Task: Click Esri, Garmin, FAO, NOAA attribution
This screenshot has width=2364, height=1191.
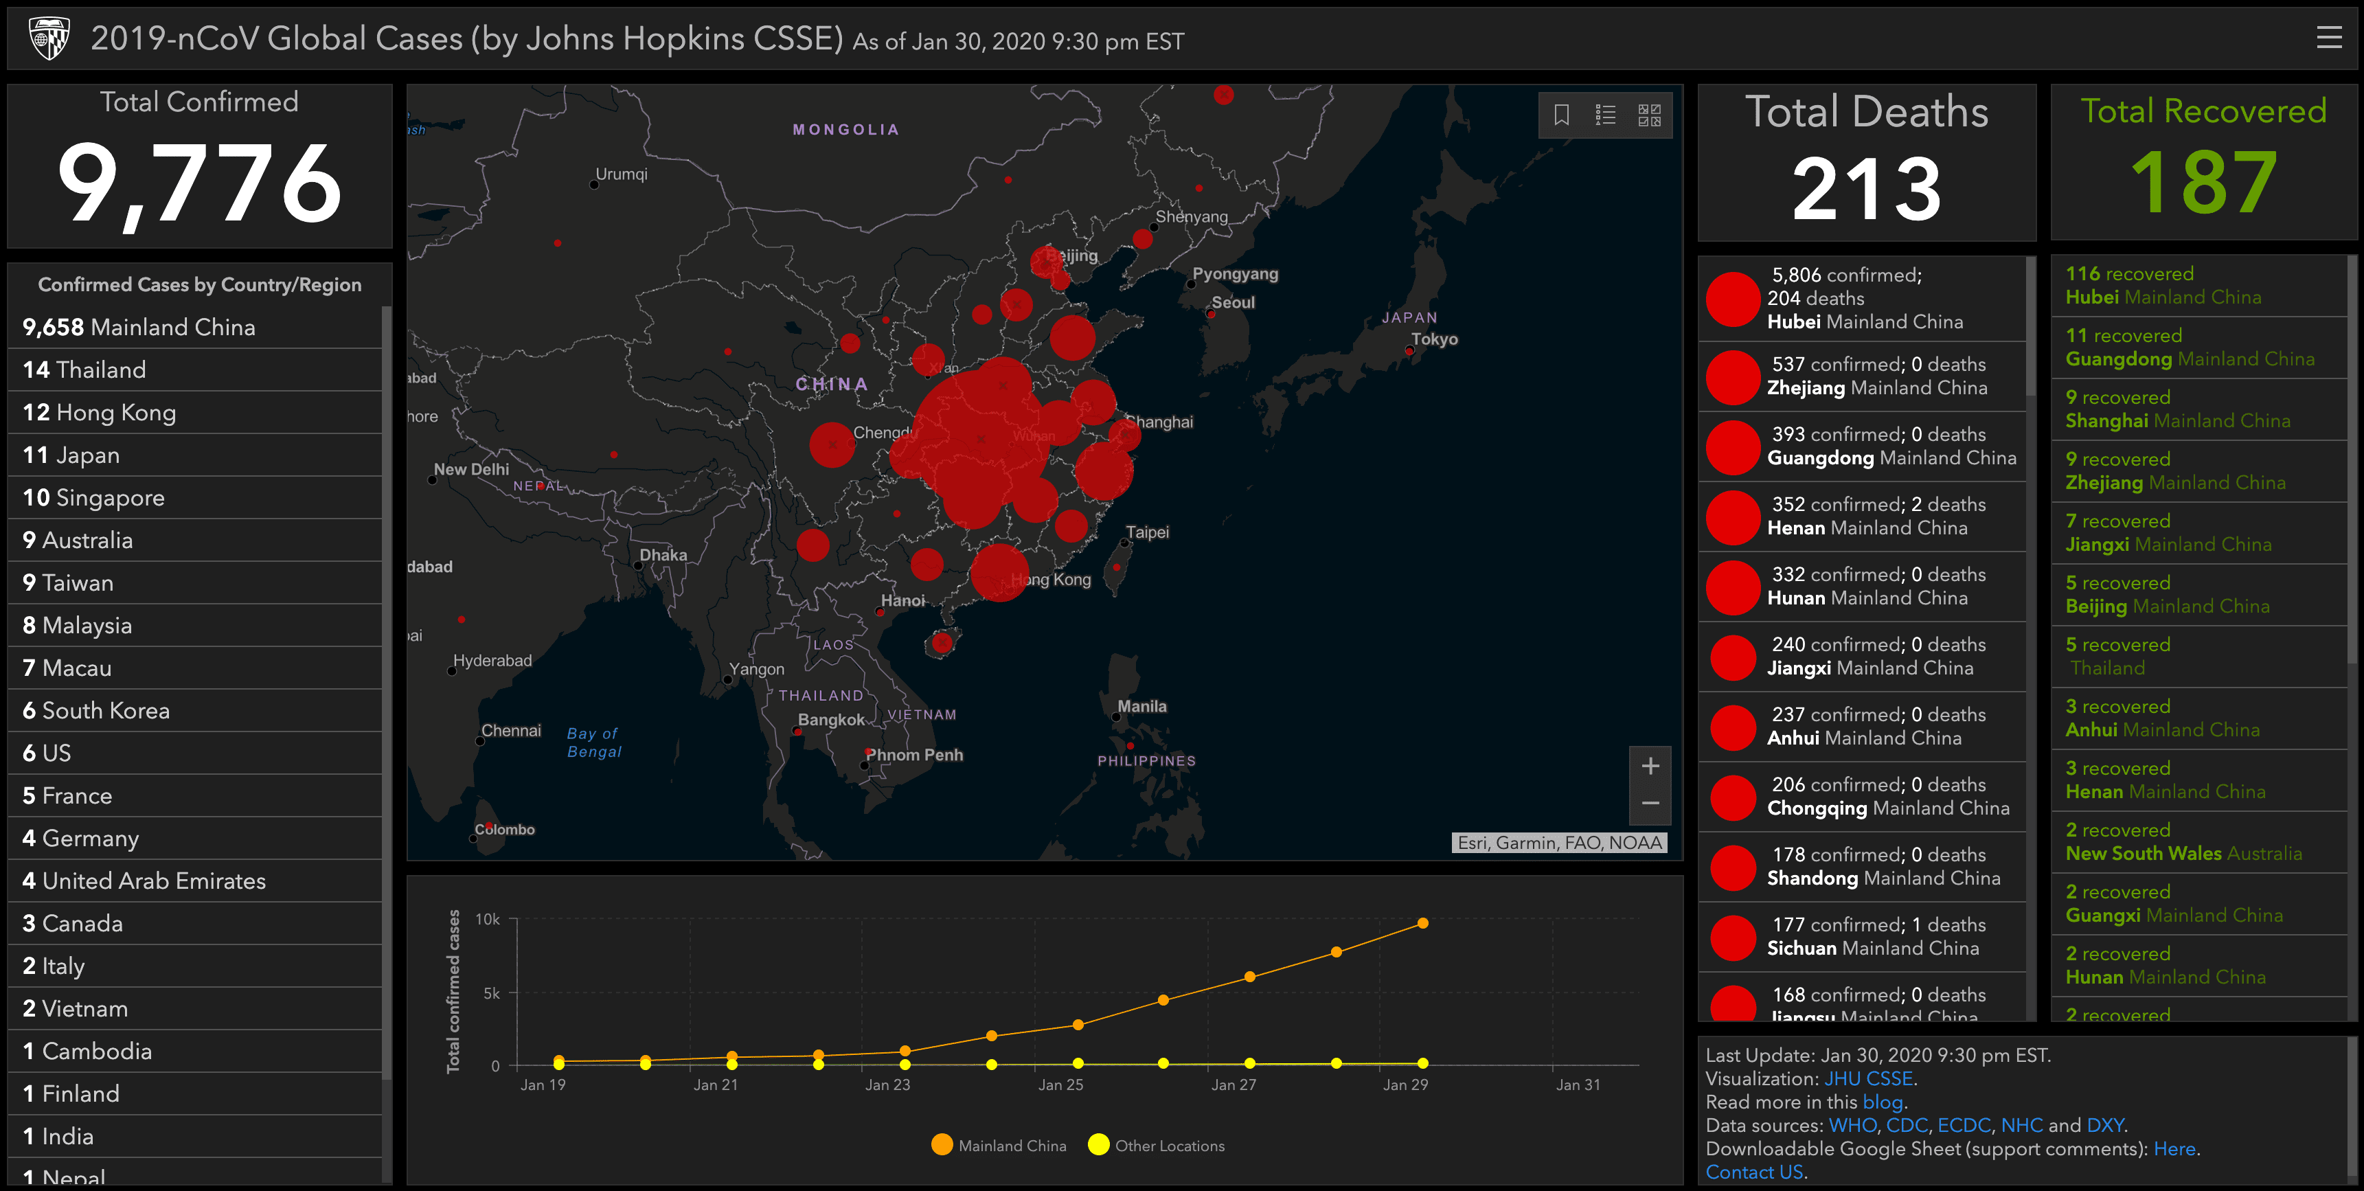Action: [1559, 842]
